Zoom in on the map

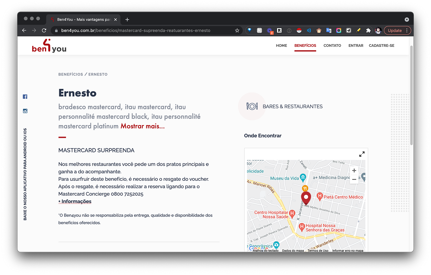click(354, 170)
